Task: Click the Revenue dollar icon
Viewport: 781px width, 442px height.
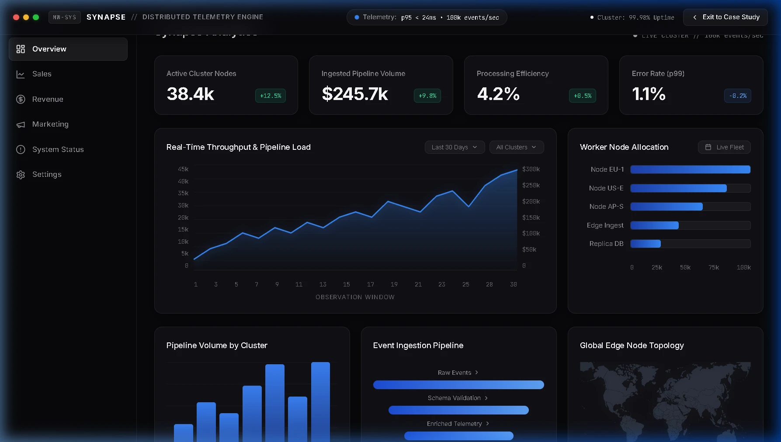Action: click(x=21, y=99)
